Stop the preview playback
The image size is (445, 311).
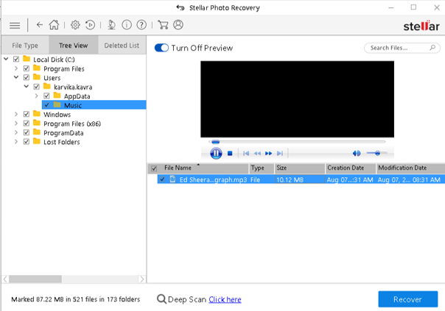coord(230,153)
